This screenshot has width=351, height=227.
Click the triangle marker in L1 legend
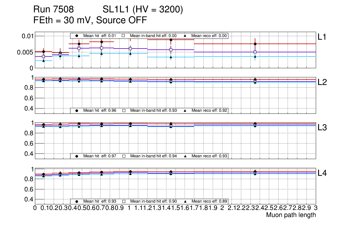[185, 36]
